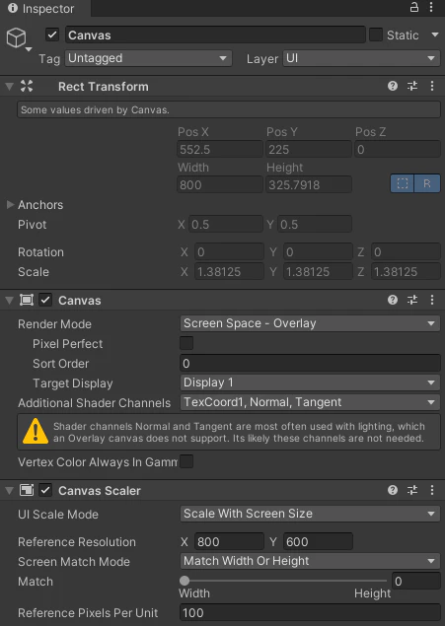Toggle Vertex Color Always In Gamma checkbox
Viewport: 445px width, 626px height.
tap(186, 461)
